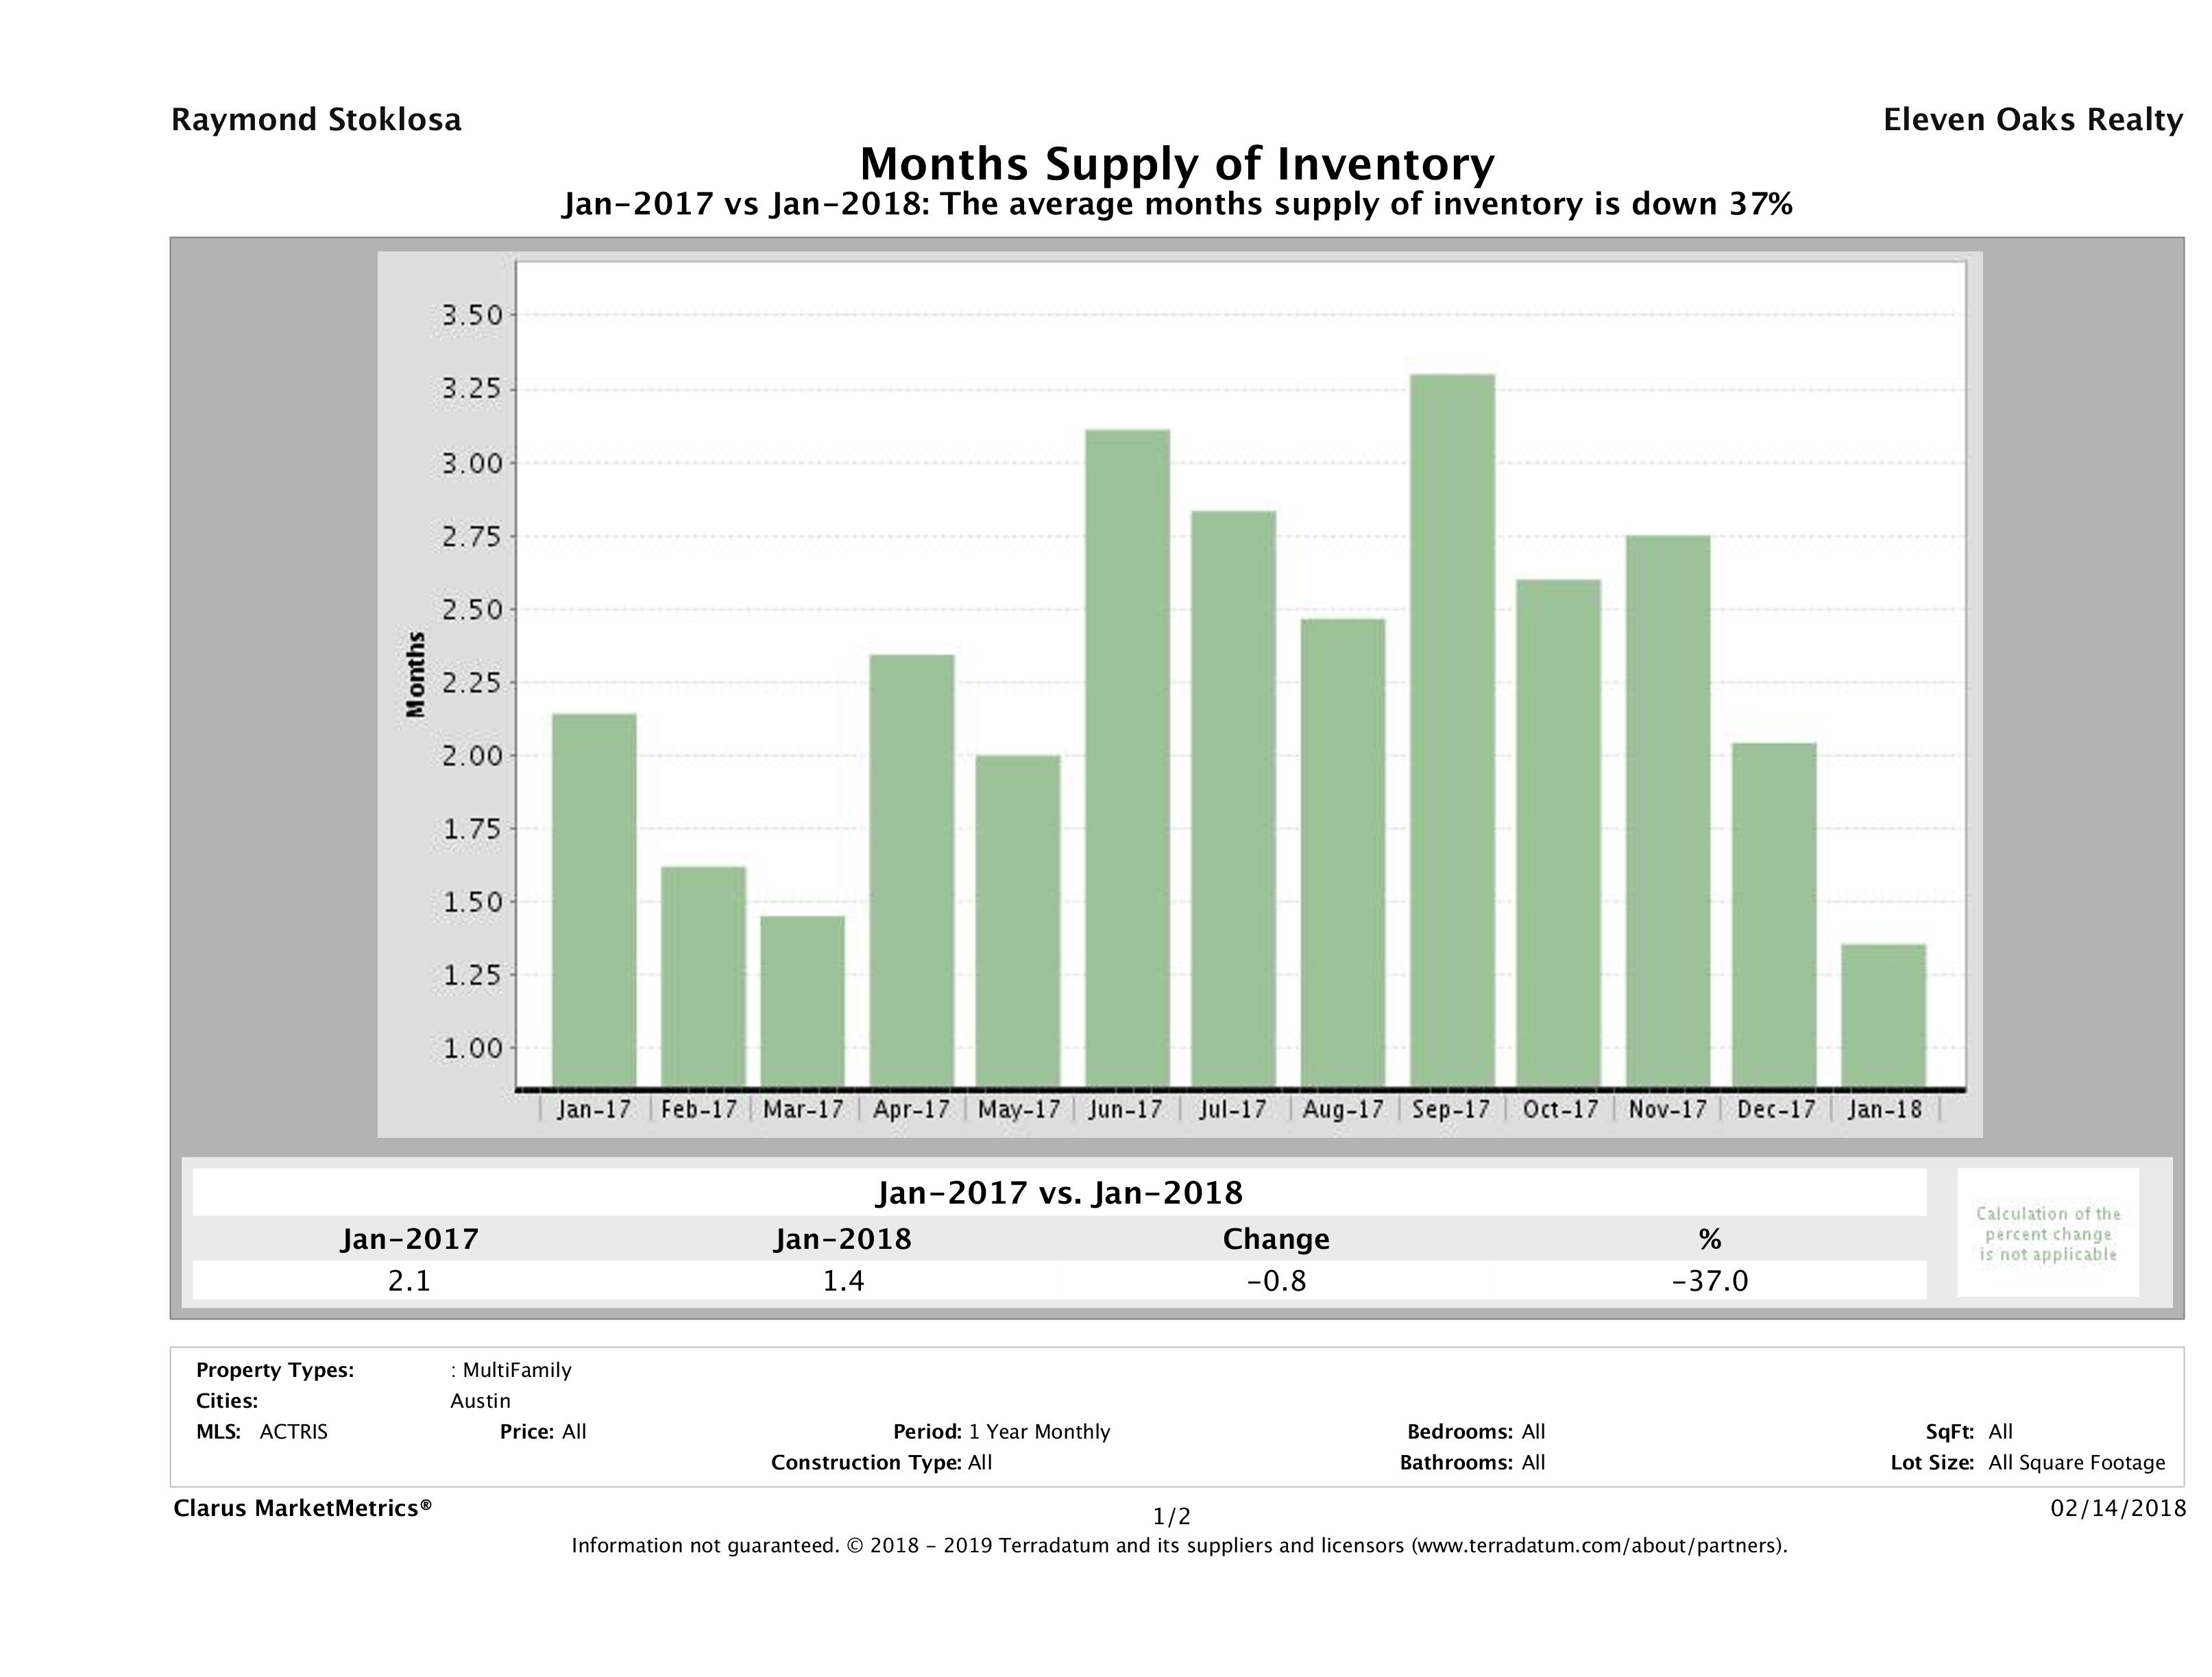Viewport: 2212px width, 1677px height.
Task: Click the percent change not applicable note
Action: click(2048, 1233)
